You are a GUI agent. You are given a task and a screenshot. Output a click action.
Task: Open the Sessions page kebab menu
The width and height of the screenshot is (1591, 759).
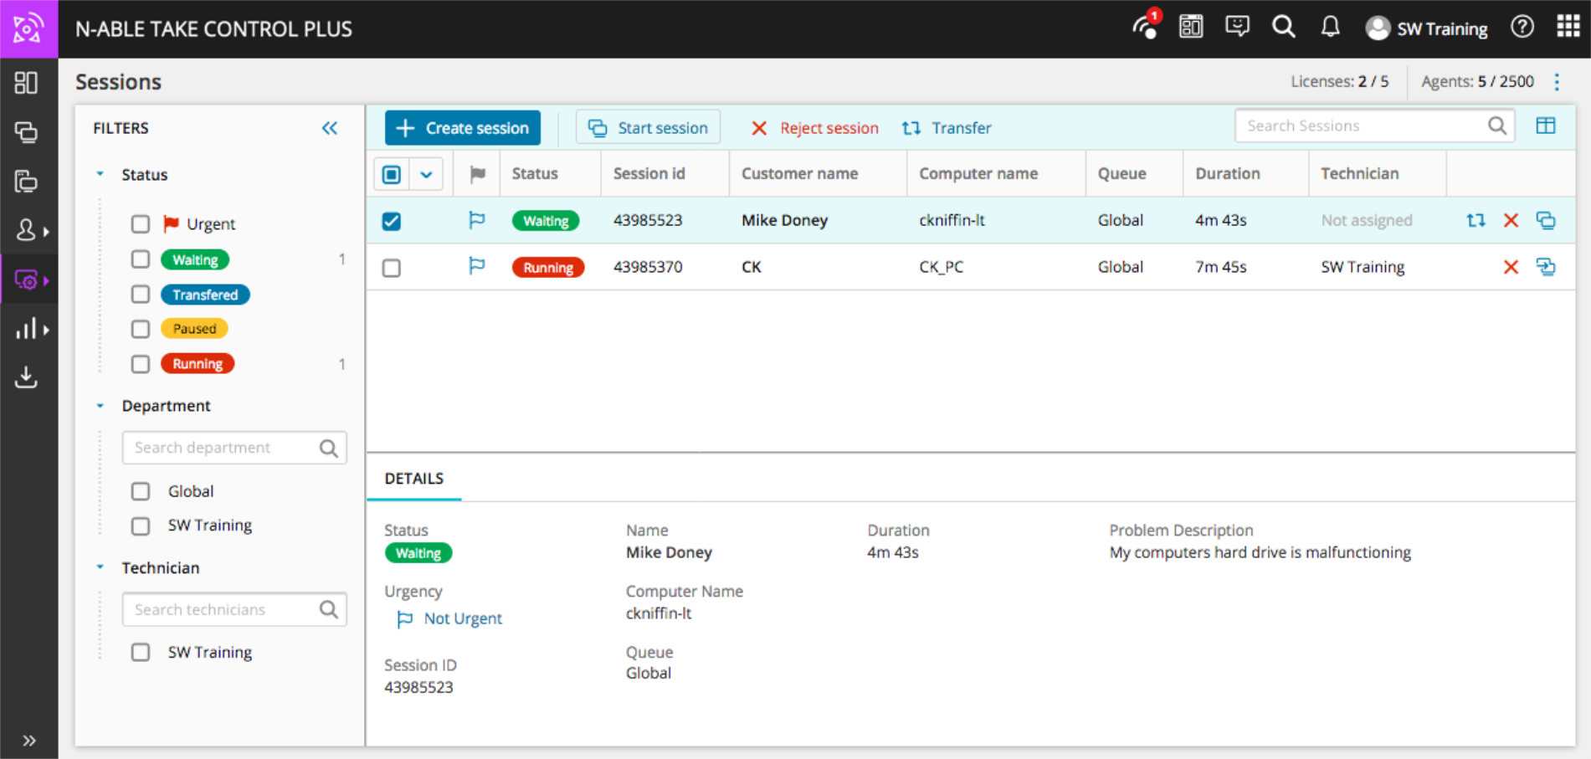1557,82
